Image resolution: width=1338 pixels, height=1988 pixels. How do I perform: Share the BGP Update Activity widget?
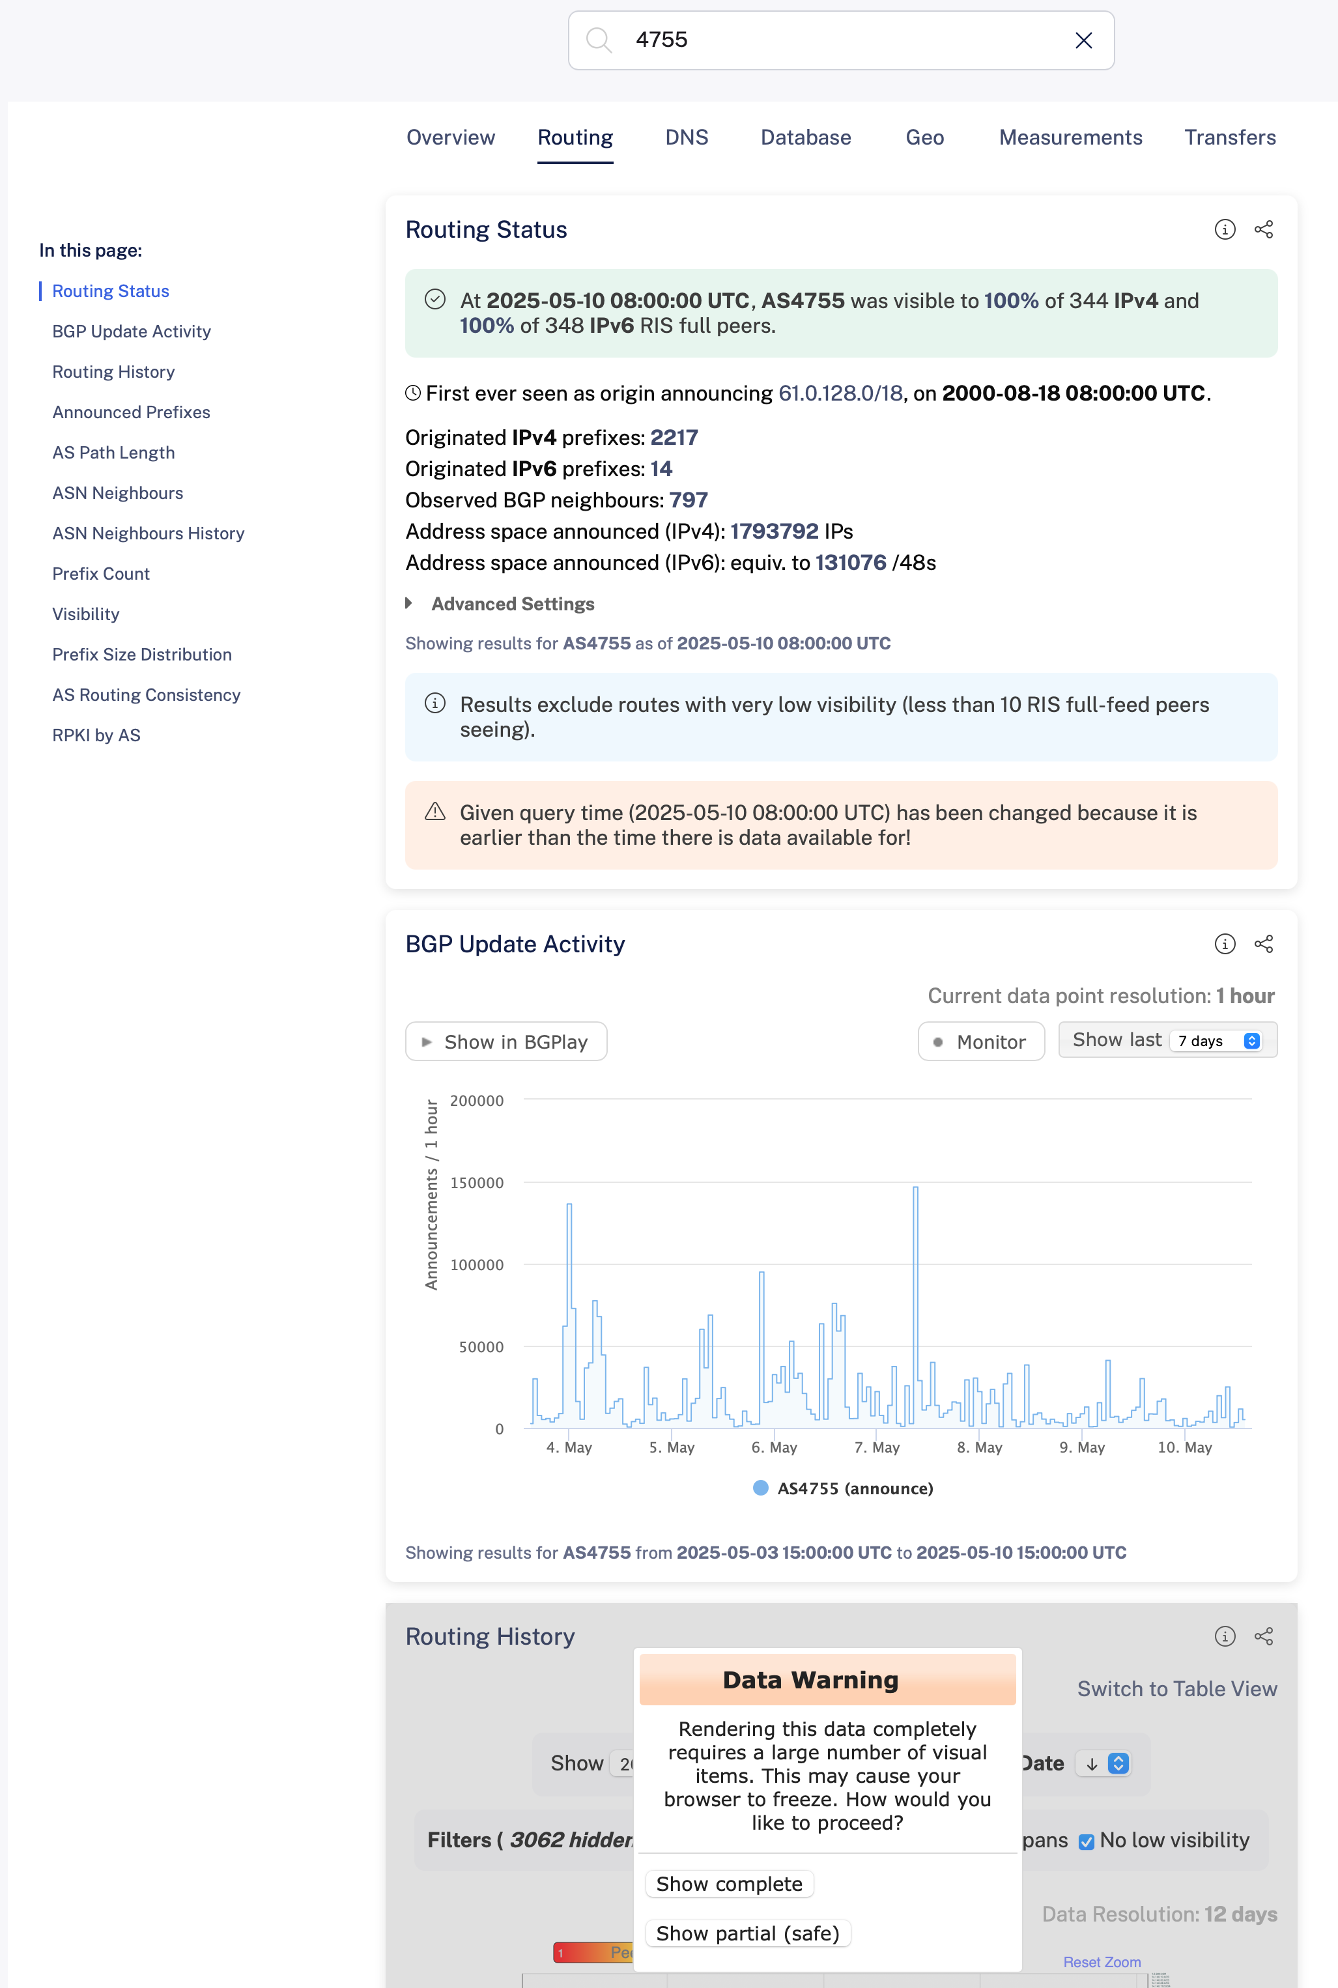point(1264,944)
